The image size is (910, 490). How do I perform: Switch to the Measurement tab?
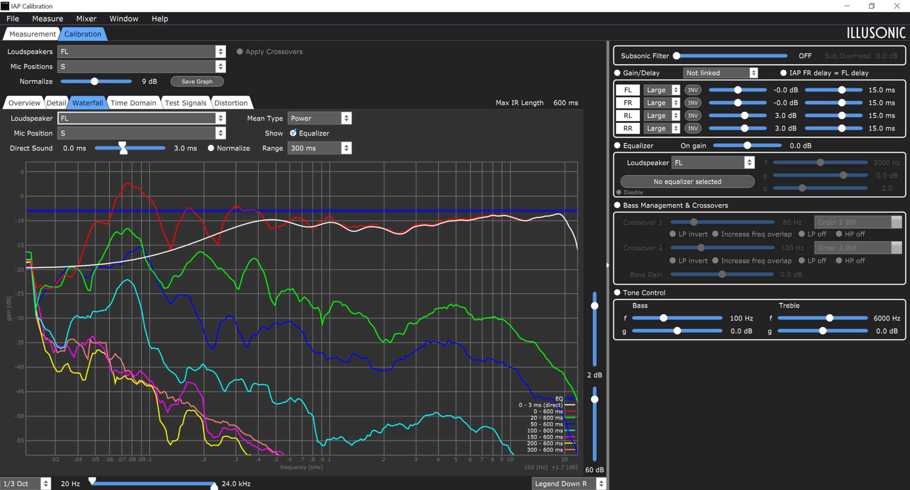(32, 34)
